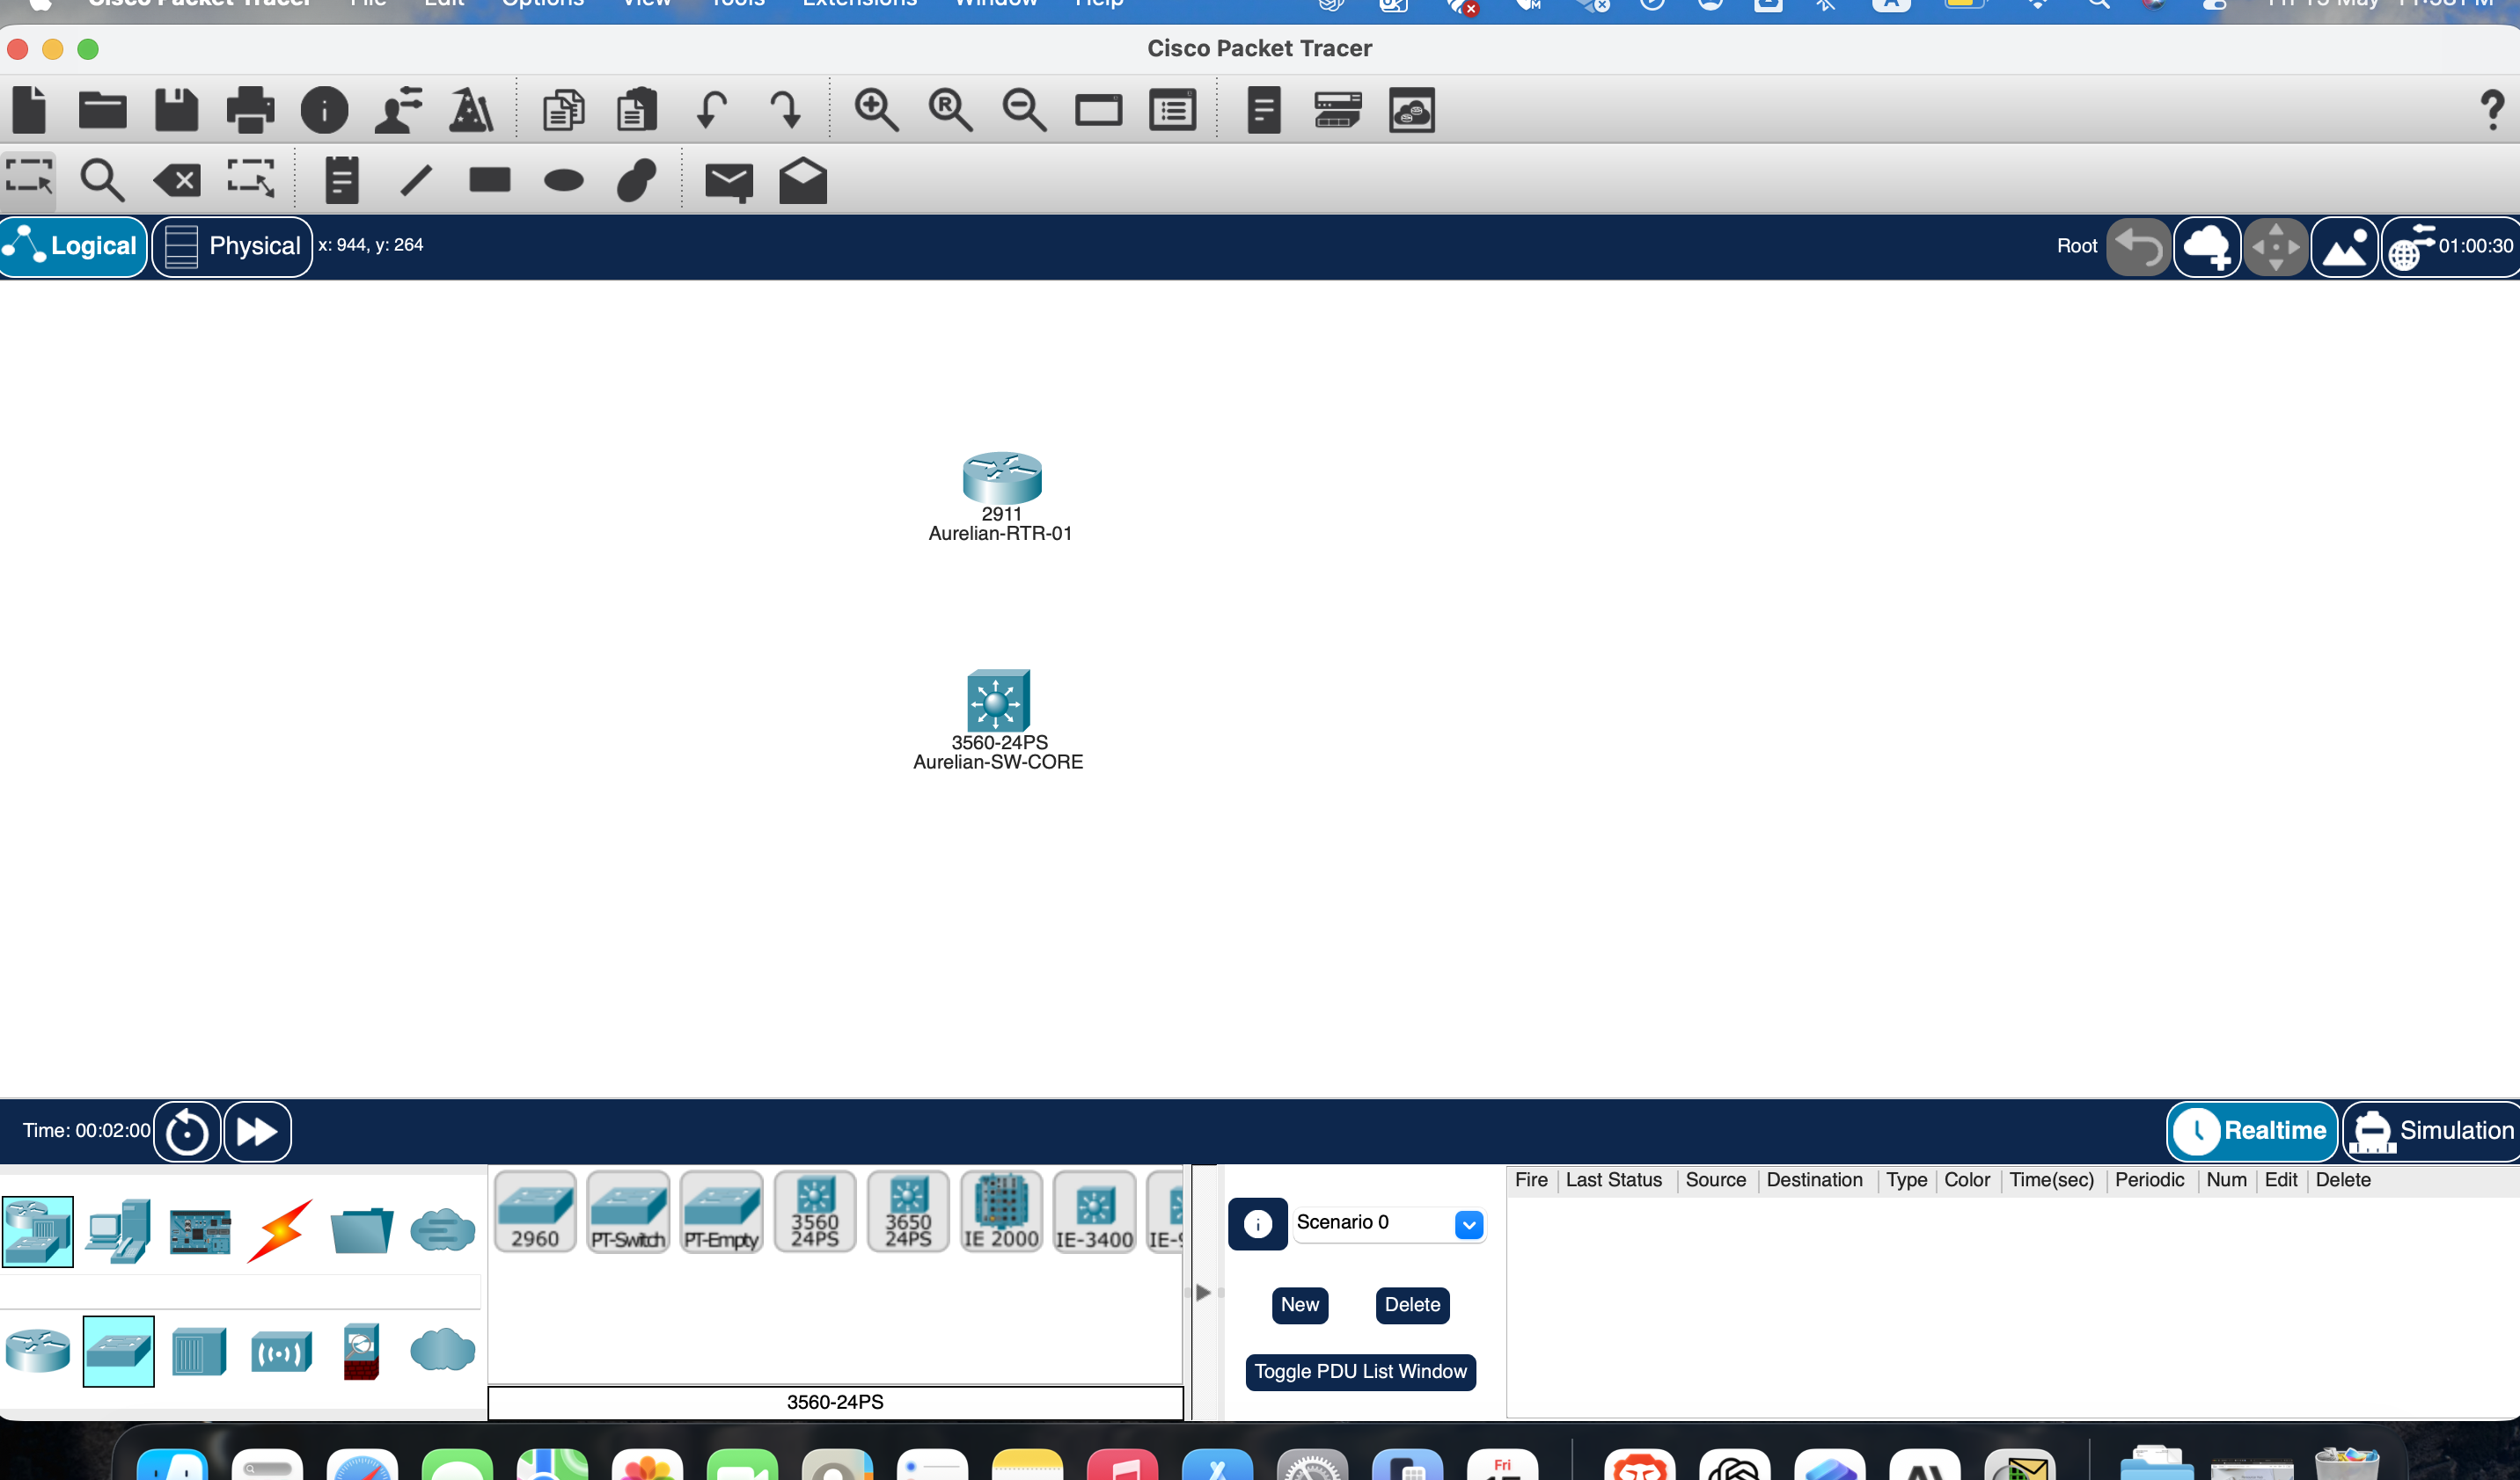Open a file with the folder icon
The height and width of the screenshot is (1480, 2520).
102,110
